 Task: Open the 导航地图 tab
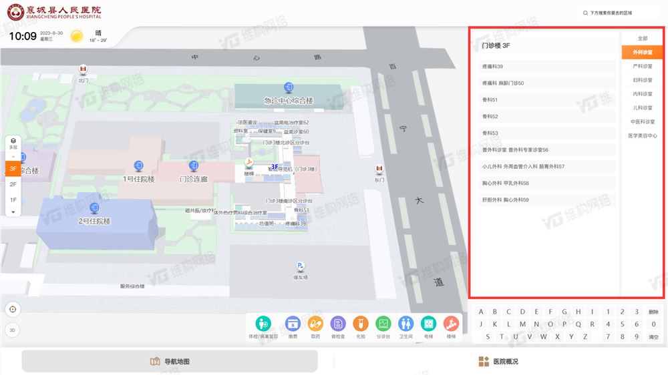[170, 361]
